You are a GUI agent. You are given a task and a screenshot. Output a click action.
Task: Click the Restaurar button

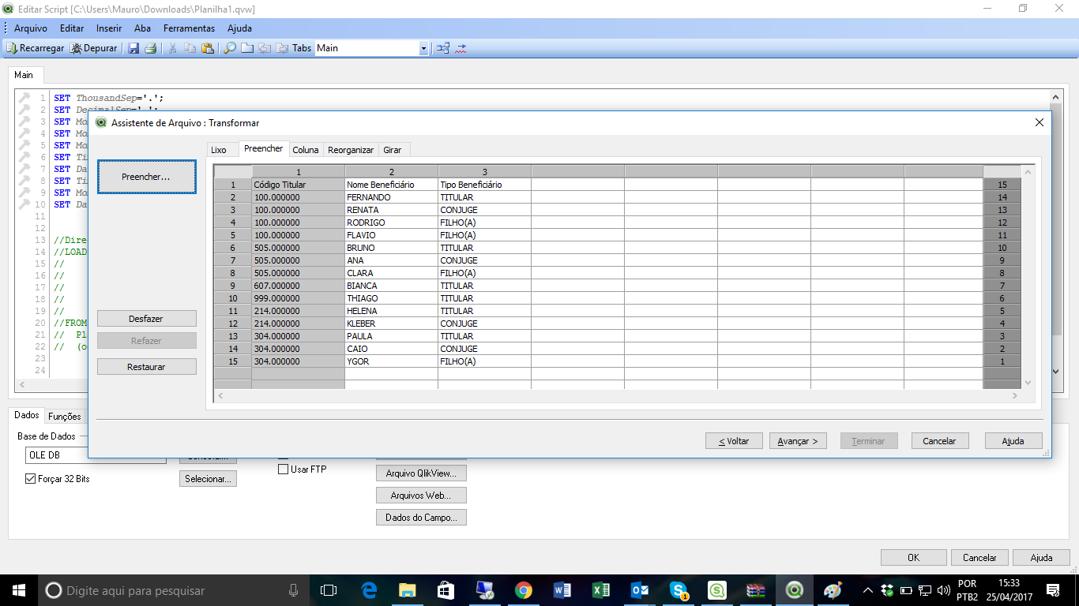pyautogui.click(x=146, y=367)
